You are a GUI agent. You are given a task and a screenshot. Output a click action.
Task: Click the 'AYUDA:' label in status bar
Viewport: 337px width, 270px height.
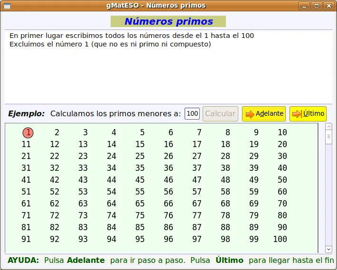pyautogui.click(x=23, y=260)
